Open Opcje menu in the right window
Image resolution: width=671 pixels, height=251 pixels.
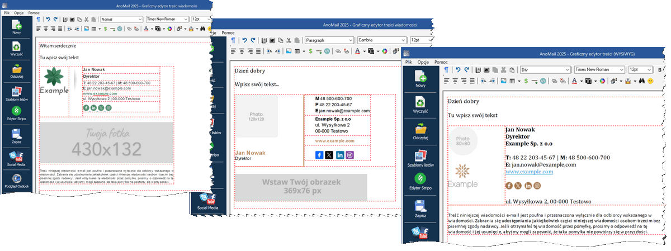[x=423, y=61]
